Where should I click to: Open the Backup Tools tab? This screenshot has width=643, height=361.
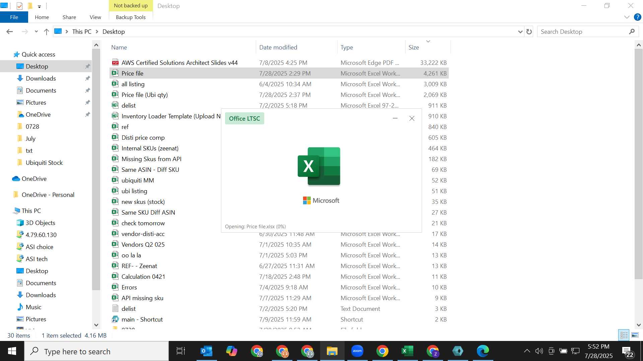click(x=131, y=17)
